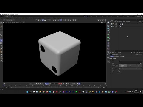The height and width of the screenshot is (107, 143).
Task: Set Viewport Visibility to On
Action: 130,65
